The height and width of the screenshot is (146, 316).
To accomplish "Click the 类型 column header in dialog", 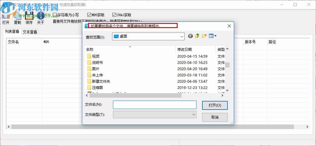I will coord(221,49).
